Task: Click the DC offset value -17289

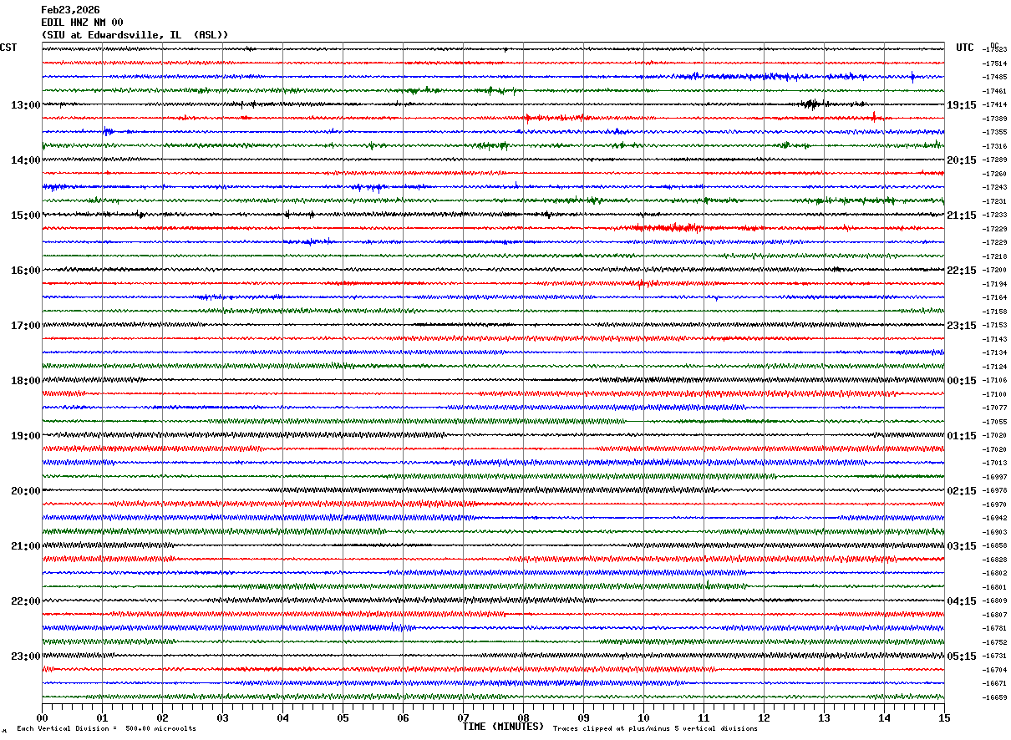Action: click(995, 160)
